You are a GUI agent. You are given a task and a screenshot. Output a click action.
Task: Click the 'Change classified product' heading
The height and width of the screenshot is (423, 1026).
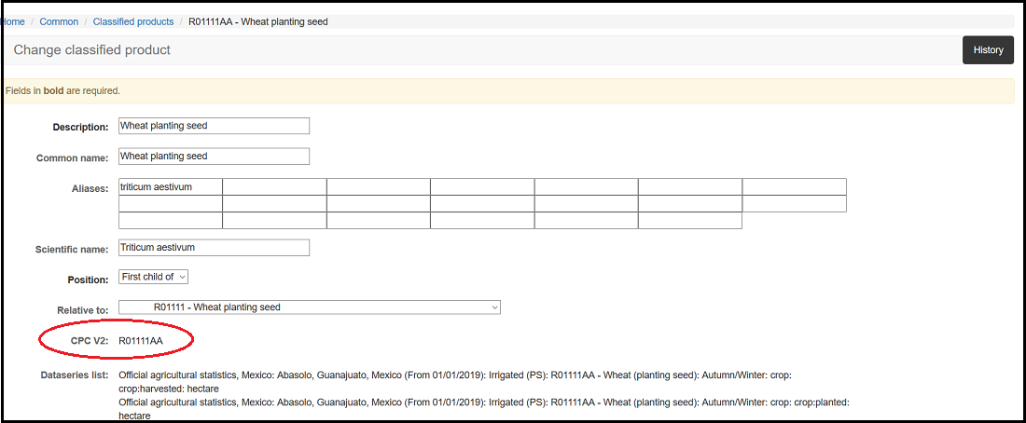coord(91,50)
